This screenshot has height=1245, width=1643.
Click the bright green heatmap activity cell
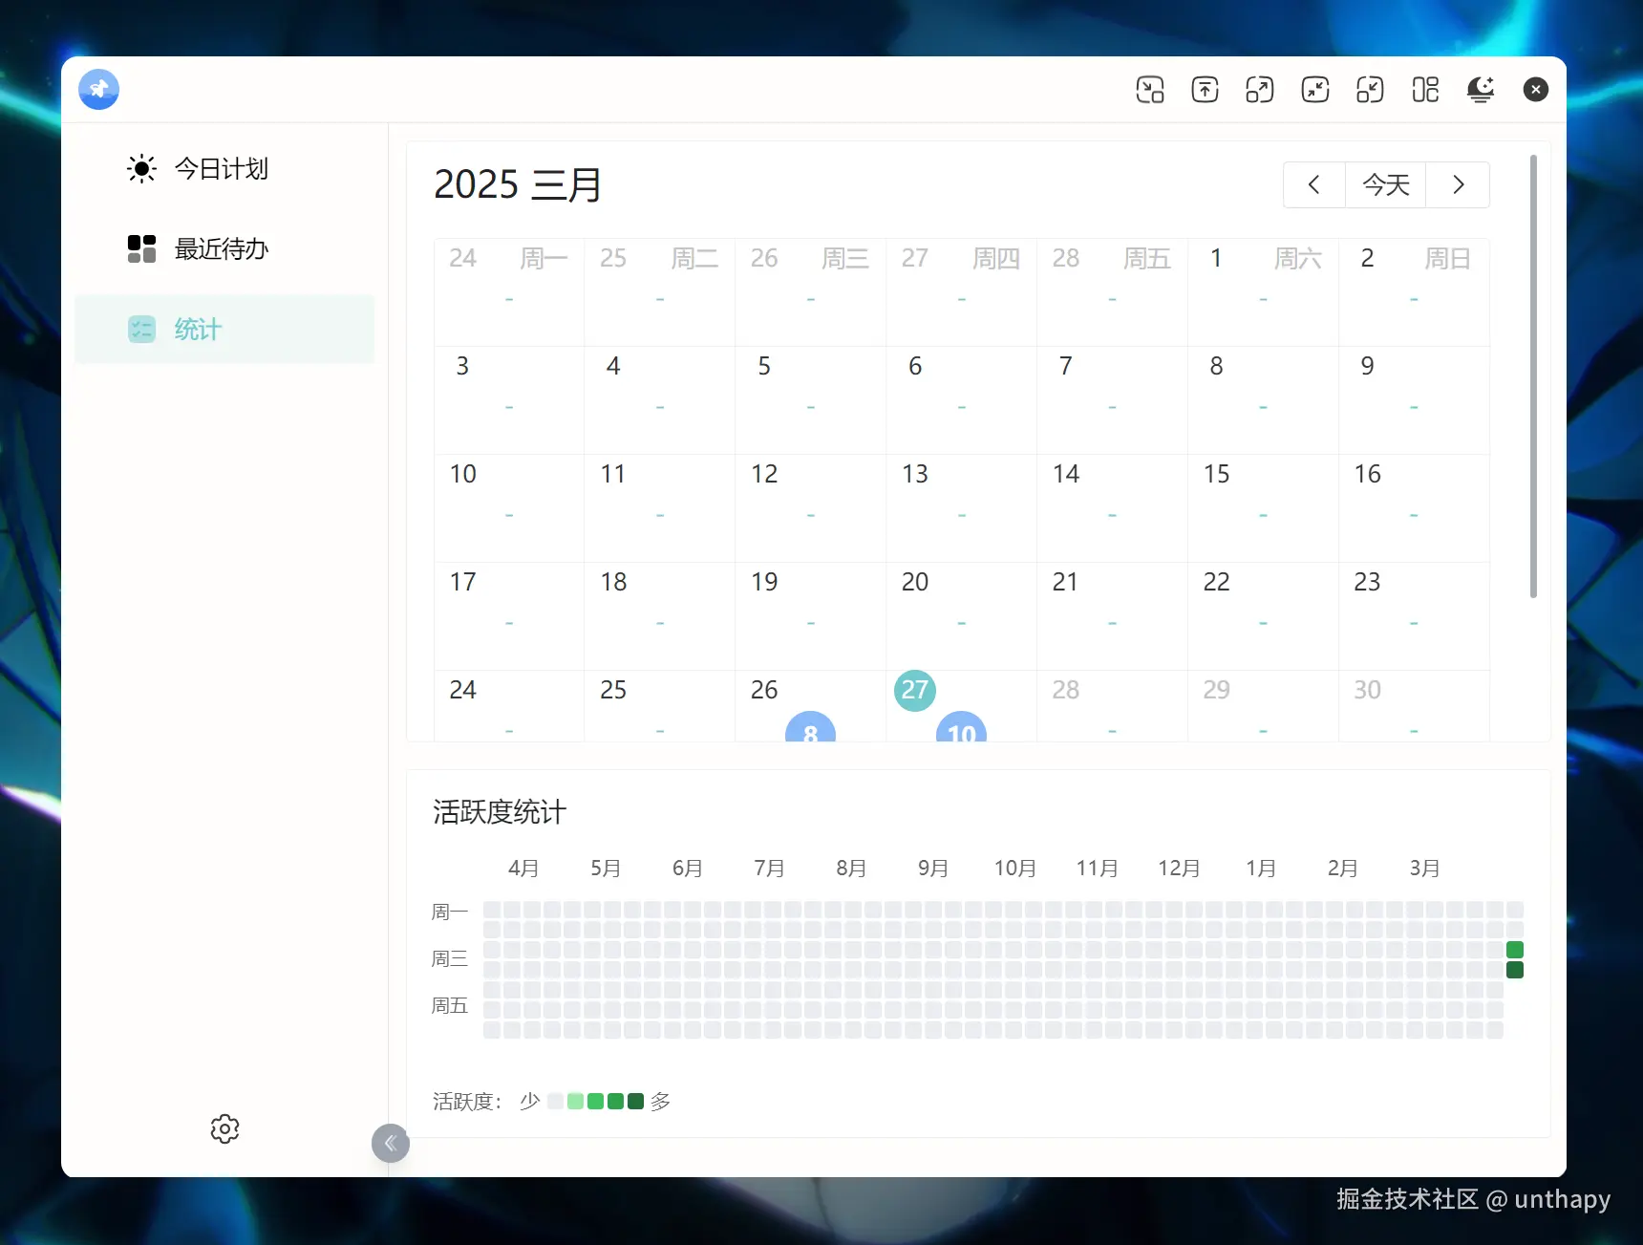[x=1515, y=950]
